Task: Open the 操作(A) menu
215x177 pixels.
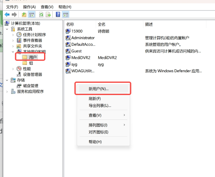Action: (x=29, y=7)
